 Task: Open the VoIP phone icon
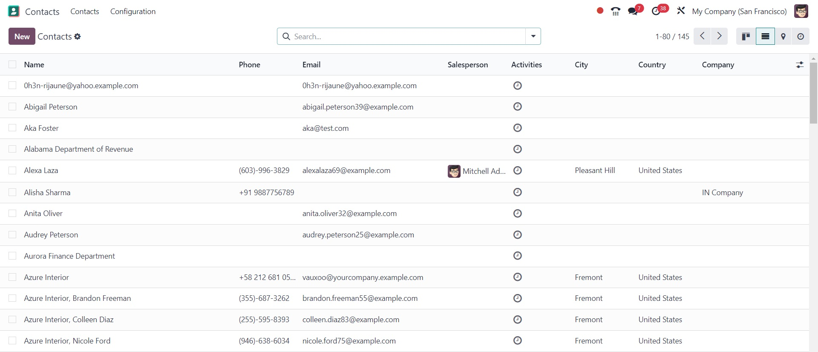(616, 12)
